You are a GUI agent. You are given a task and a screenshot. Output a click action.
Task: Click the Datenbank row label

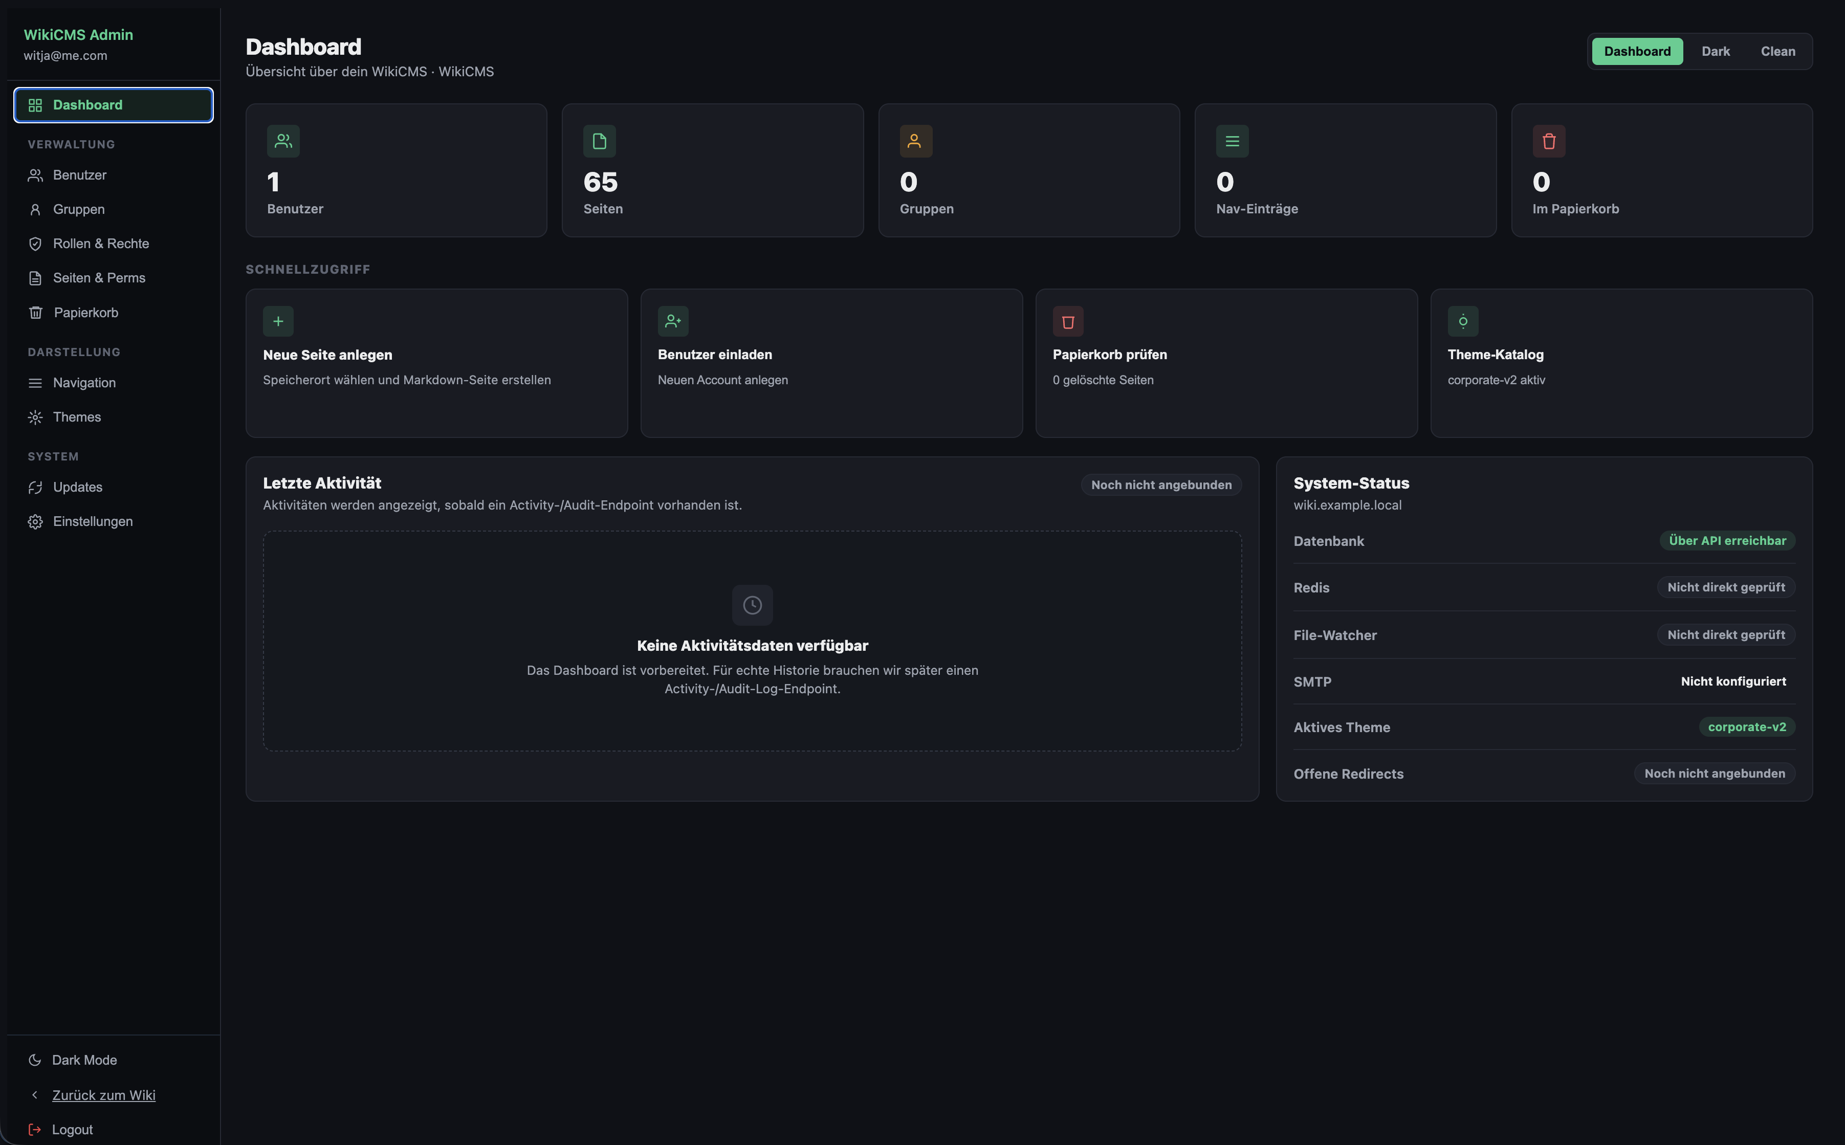point(1329,541)
